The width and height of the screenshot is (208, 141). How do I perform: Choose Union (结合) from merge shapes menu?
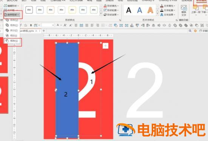[12, 20]
